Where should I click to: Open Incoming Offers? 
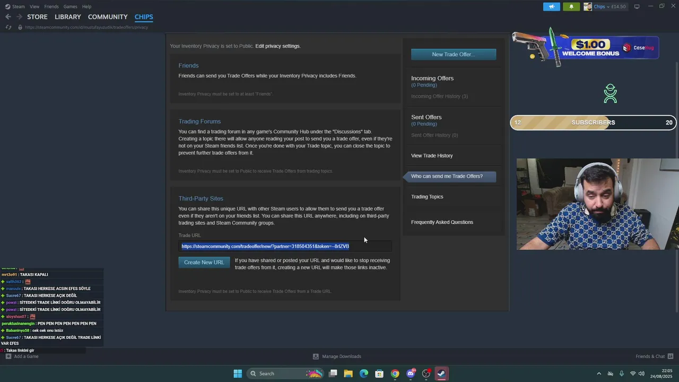(x=432, y=78)
